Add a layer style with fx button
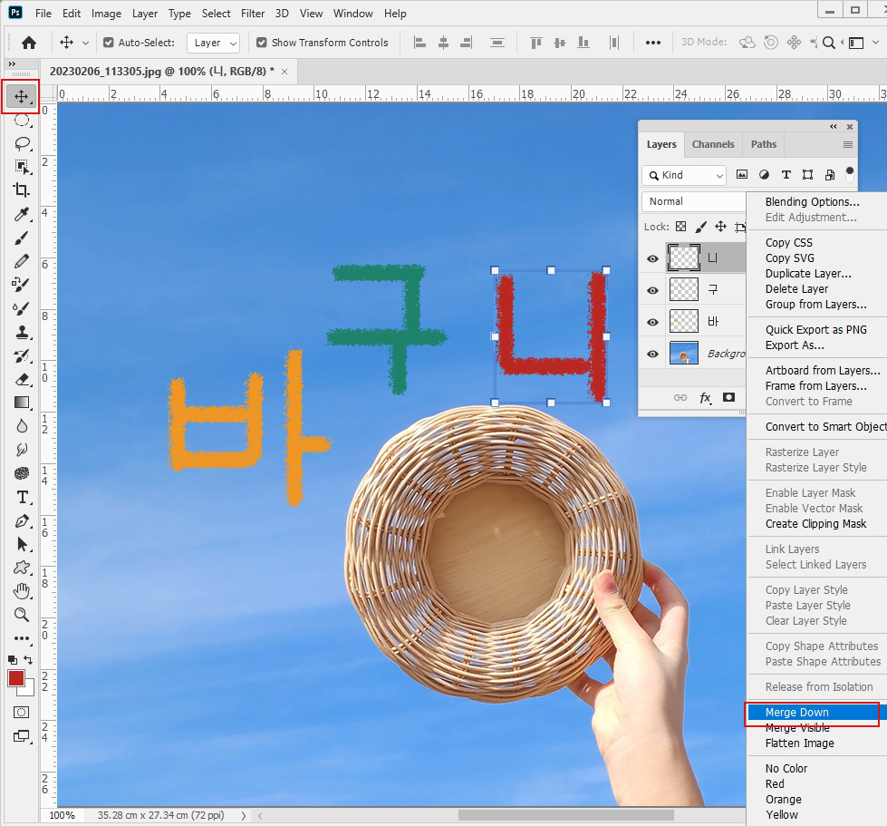This screenshot has height=826, width=887. pos(706,398)
